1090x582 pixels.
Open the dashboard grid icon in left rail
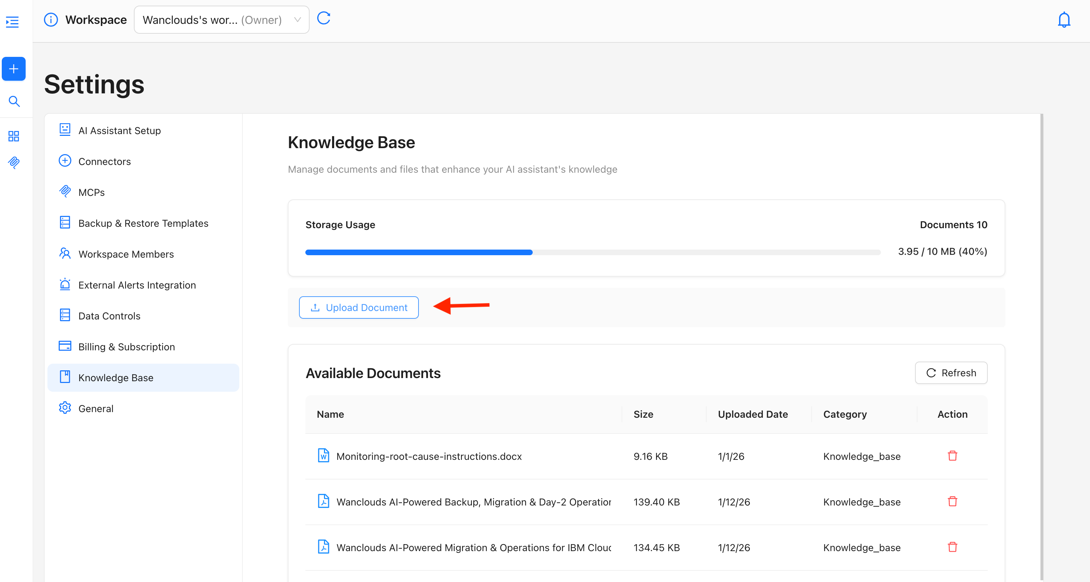tap(14, 136)
